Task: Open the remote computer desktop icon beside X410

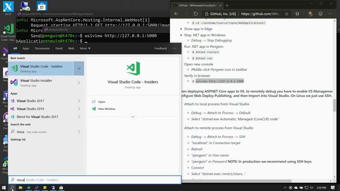Action: tap(25, 6)
